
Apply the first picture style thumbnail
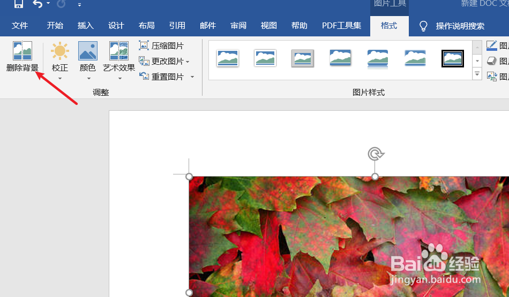pyautogui.click(x=228, y=58)
